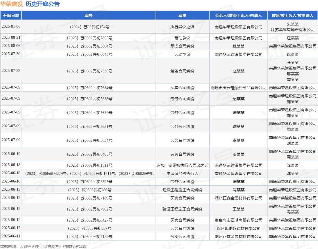Click defendant 汪某某
The height and width of the screenshot is (249, 318).
(x=293, y=38)
